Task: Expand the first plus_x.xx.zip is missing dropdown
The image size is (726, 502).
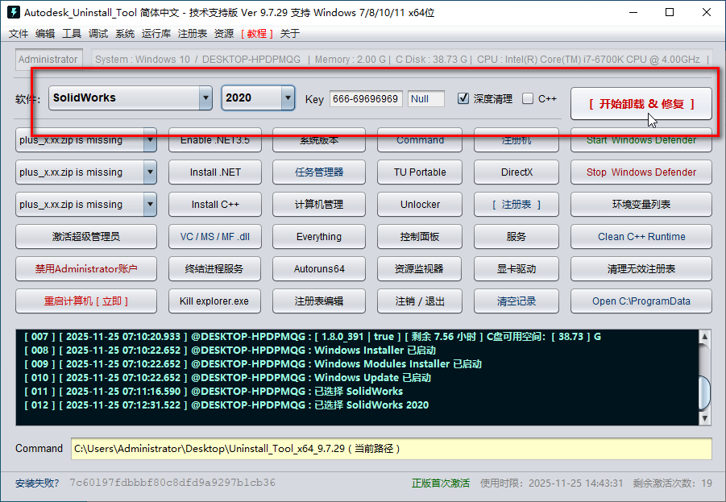Action: pyautogui.click(x=150, y=140)
